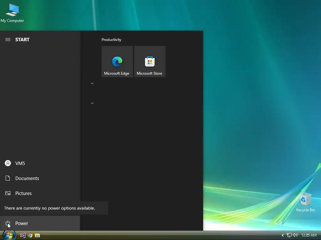The image size is (321, 240).
Task: Show hidden system tray icons arrow
Action: coord(283,235)
